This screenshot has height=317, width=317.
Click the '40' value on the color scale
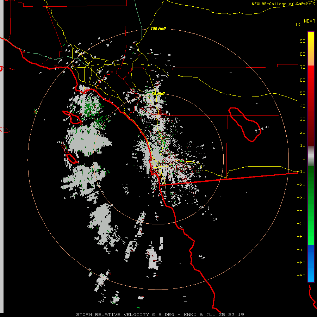(x=303, y=106)
